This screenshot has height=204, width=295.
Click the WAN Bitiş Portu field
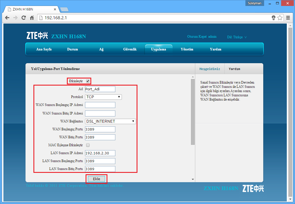click(x=100, y=137)
